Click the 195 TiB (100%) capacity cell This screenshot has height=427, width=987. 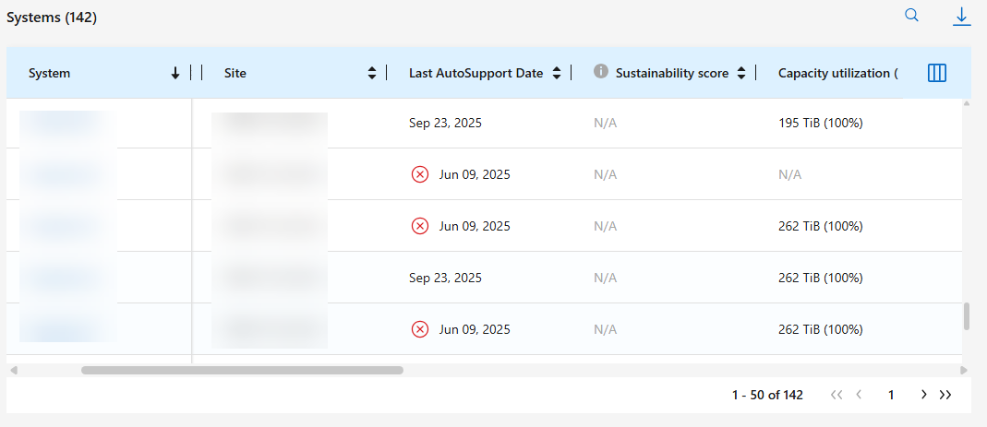[x=821, y=123]
